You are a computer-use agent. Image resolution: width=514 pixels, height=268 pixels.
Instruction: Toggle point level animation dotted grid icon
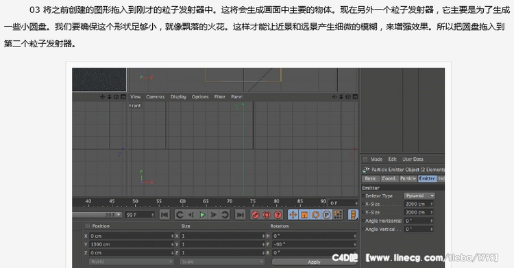338,215
